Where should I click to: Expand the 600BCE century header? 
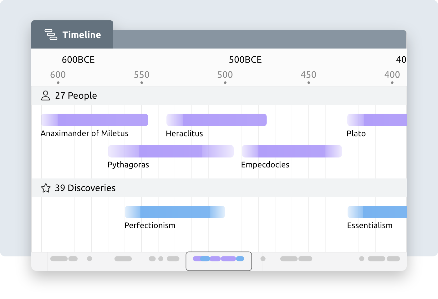pos(78,59)
